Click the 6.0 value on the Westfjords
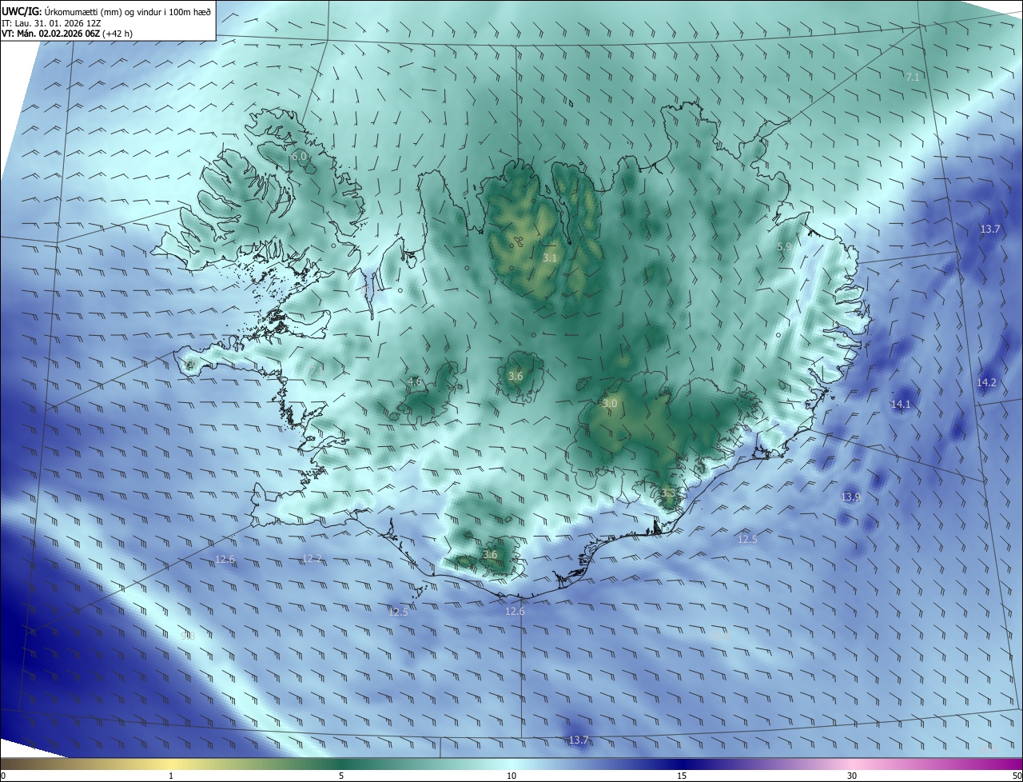 300,157
